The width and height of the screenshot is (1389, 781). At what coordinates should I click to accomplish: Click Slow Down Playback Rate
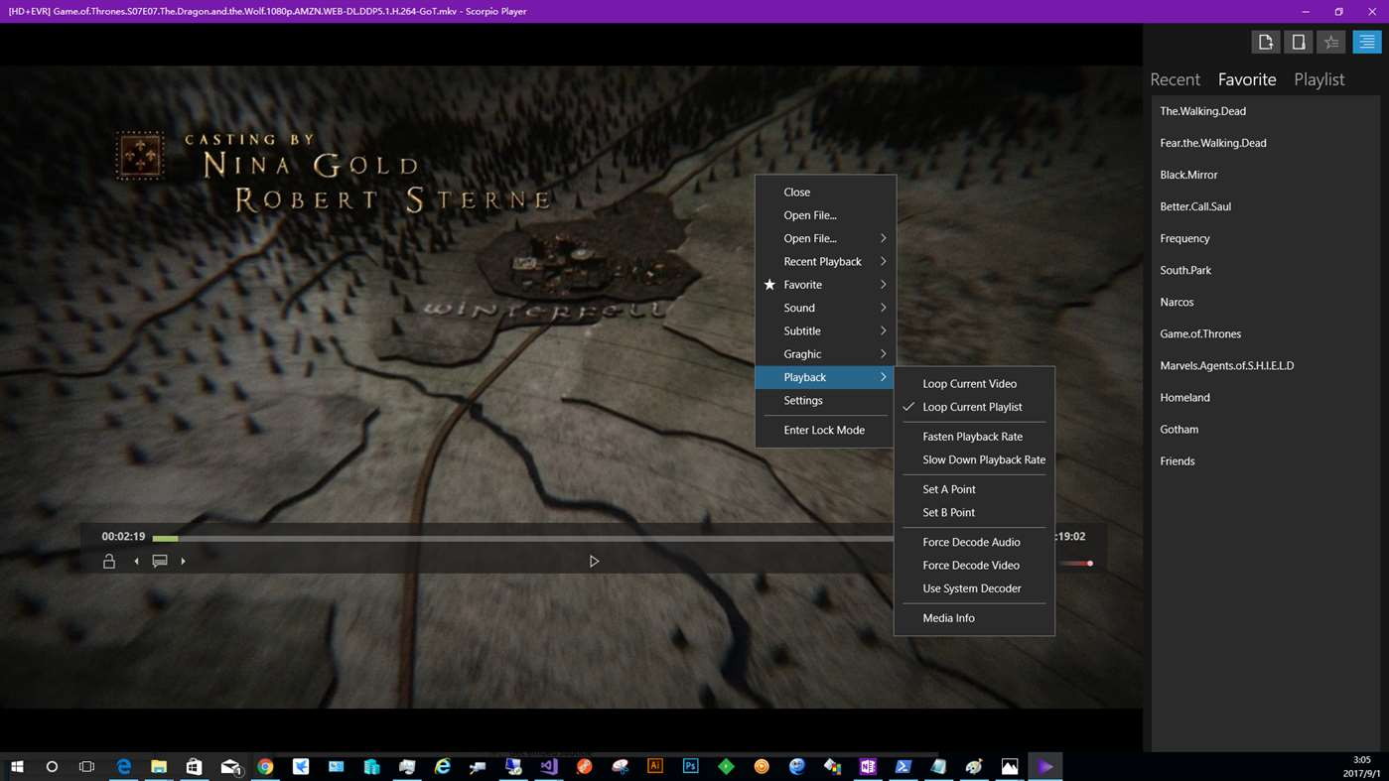pyautogui.click(x=974, y=460)
